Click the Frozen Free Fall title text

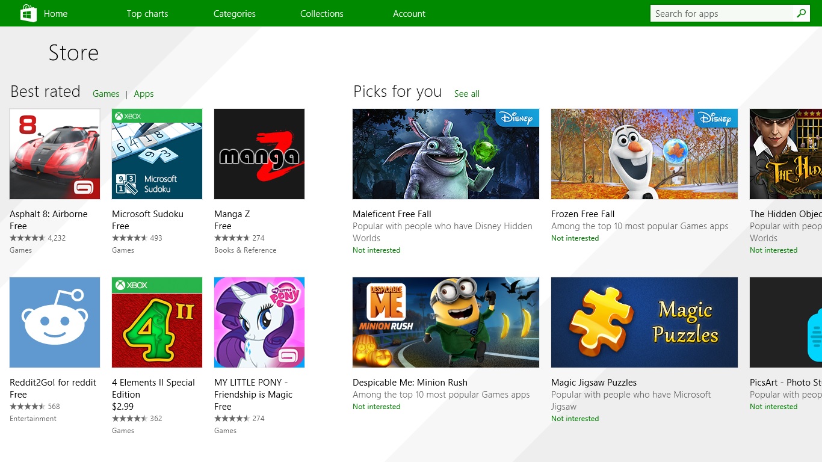pos(583,214)
